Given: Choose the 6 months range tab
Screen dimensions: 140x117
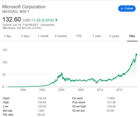Looking at the screenshot, I should [61, 36].
